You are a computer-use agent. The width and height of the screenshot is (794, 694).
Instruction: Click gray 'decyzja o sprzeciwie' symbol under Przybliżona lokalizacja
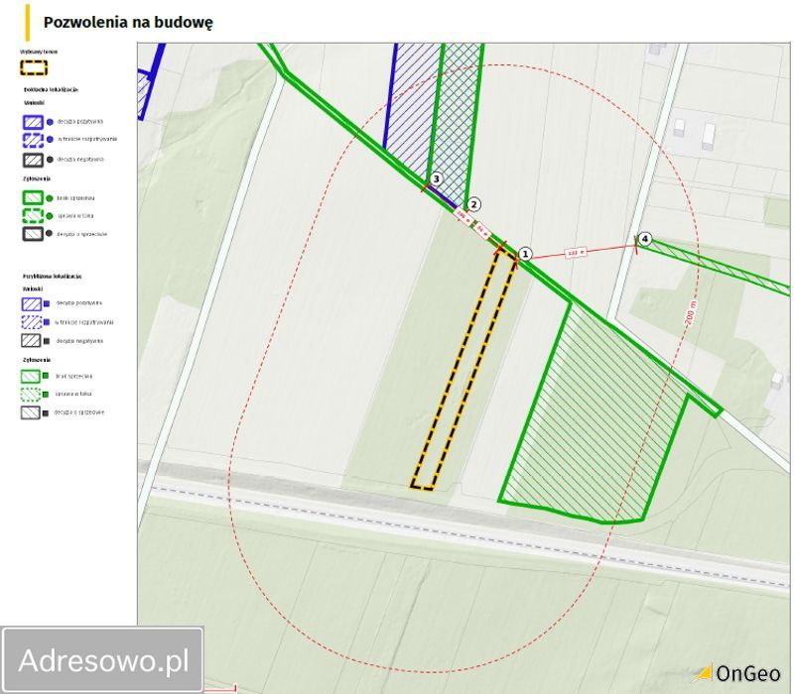pos(31,412)
